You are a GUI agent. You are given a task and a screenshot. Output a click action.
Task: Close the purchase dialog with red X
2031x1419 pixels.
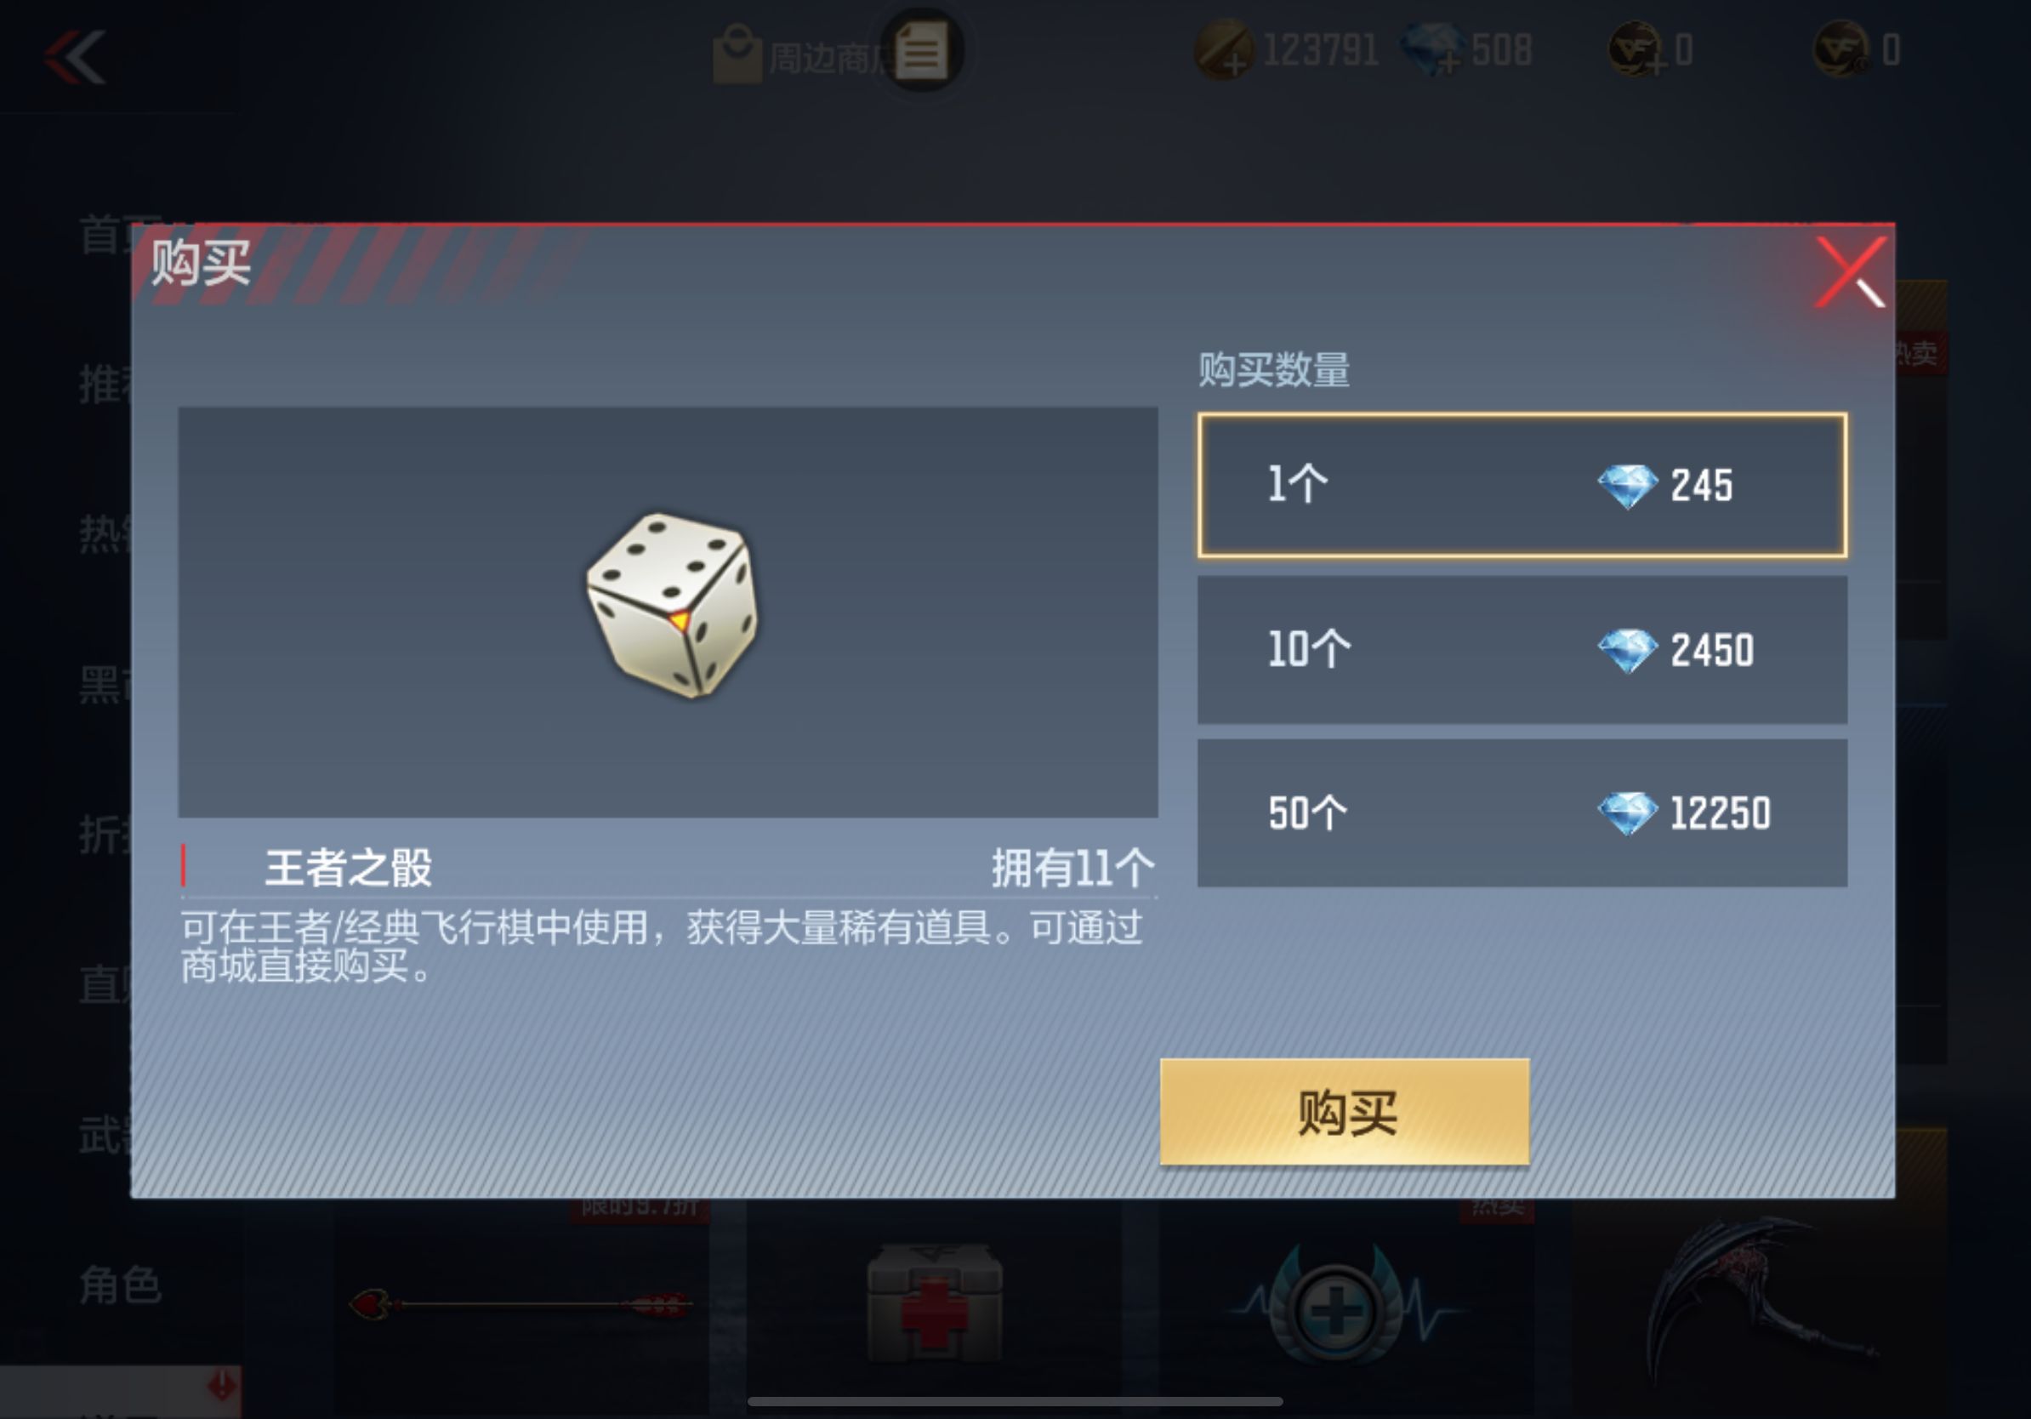pyautogui.click(x=1850, y=272)
